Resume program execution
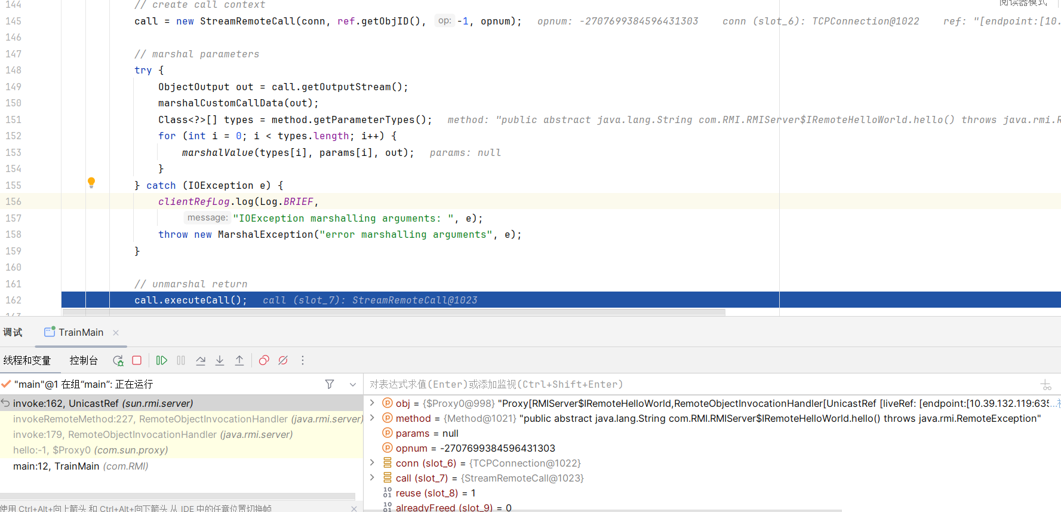The width and height of the screenshot is (1061, 512). tap(162, 360)
